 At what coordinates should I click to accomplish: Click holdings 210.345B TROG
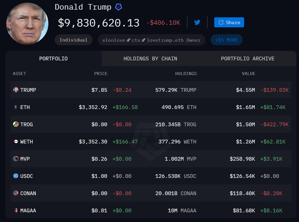[176, 125]
